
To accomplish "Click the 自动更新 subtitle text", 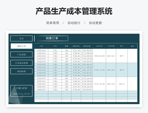I will point(95,23).
